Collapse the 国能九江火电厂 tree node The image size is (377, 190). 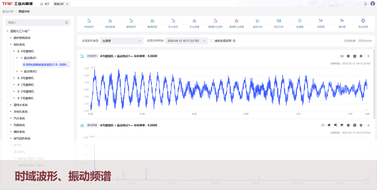7,31
